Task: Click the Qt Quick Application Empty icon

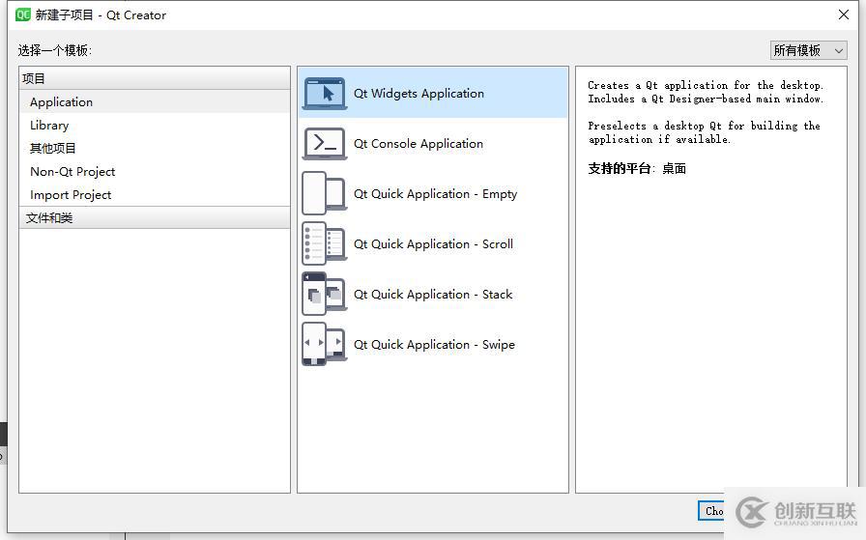Action: [325, 193]
